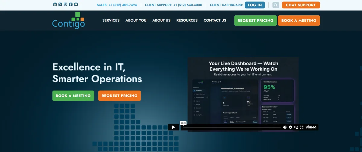Open the X (Twitter) social icon

pos(60,5)
